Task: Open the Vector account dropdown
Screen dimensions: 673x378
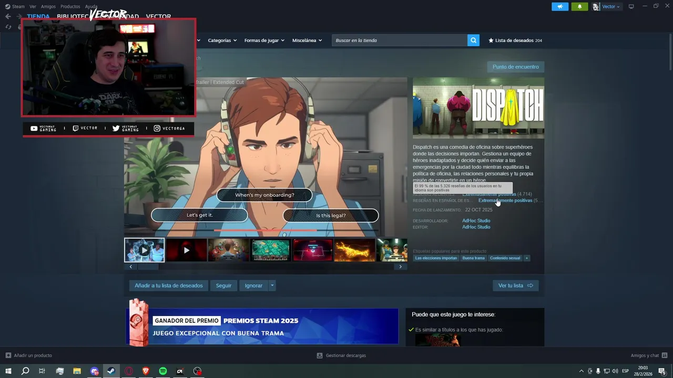Action: pos(607,6)
